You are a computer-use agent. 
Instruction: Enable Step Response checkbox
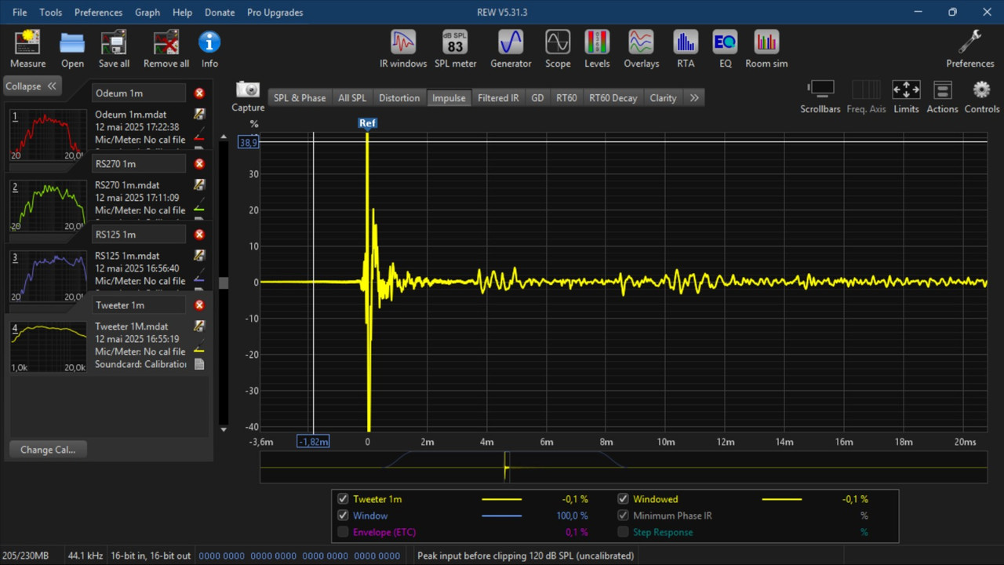(623, 532)
